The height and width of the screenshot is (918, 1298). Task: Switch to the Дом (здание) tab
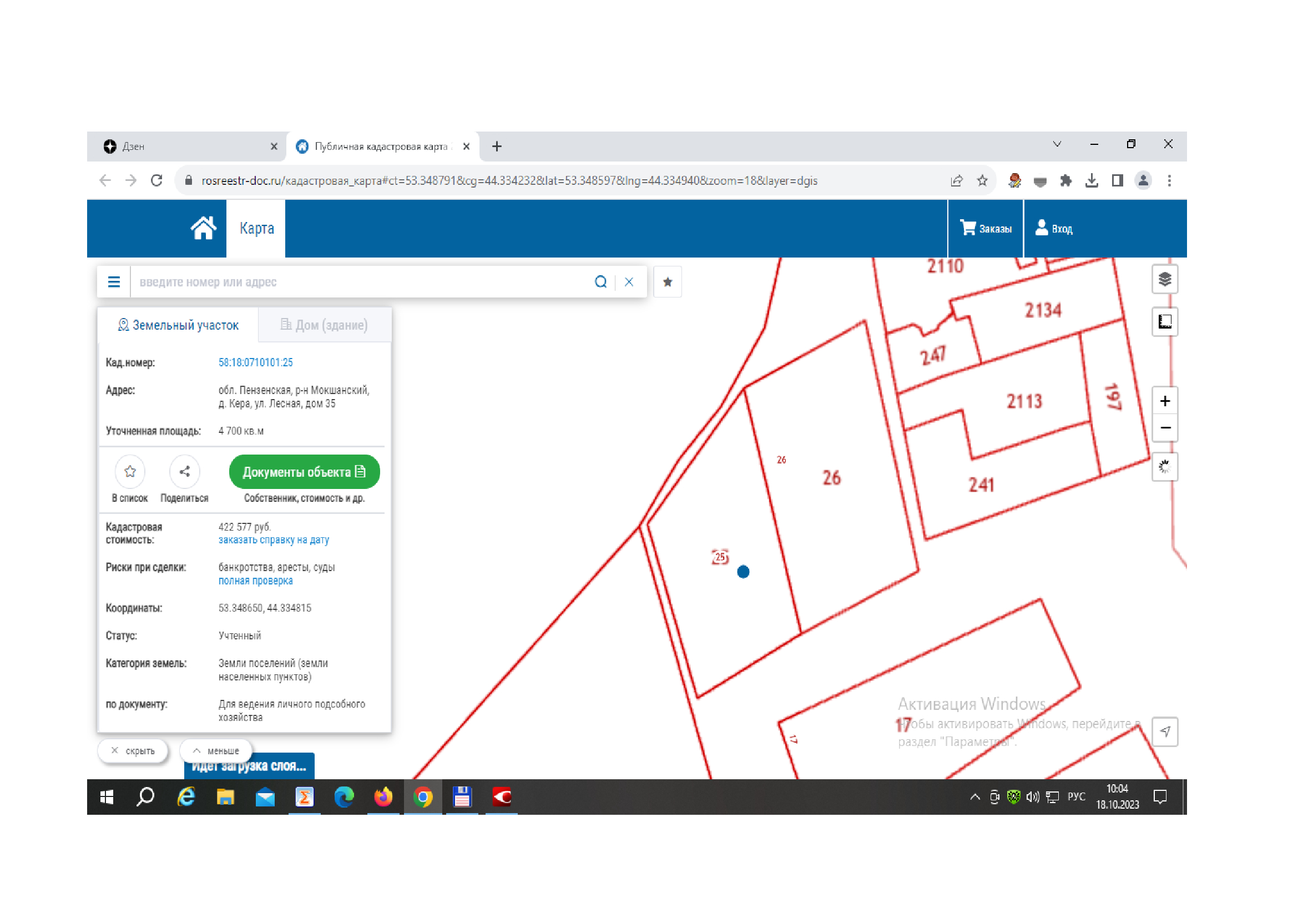click(x=324, y=325)
